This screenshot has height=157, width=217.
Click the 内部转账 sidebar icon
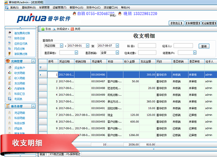tap(10, 88)
